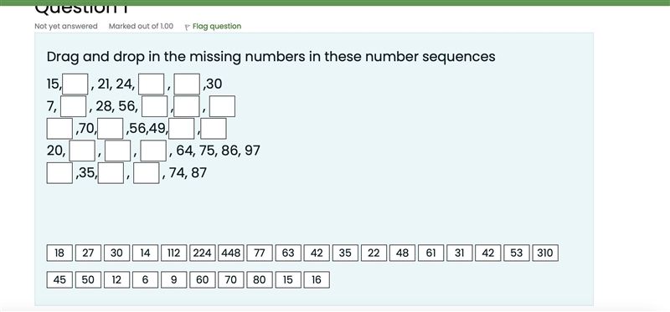Select the 45 tile in second row
The height and width of the screenshot is (312, 670).
59,280
